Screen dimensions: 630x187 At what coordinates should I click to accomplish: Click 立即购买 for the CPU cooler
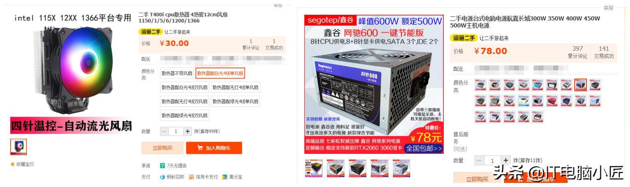[x=162, y=148]
